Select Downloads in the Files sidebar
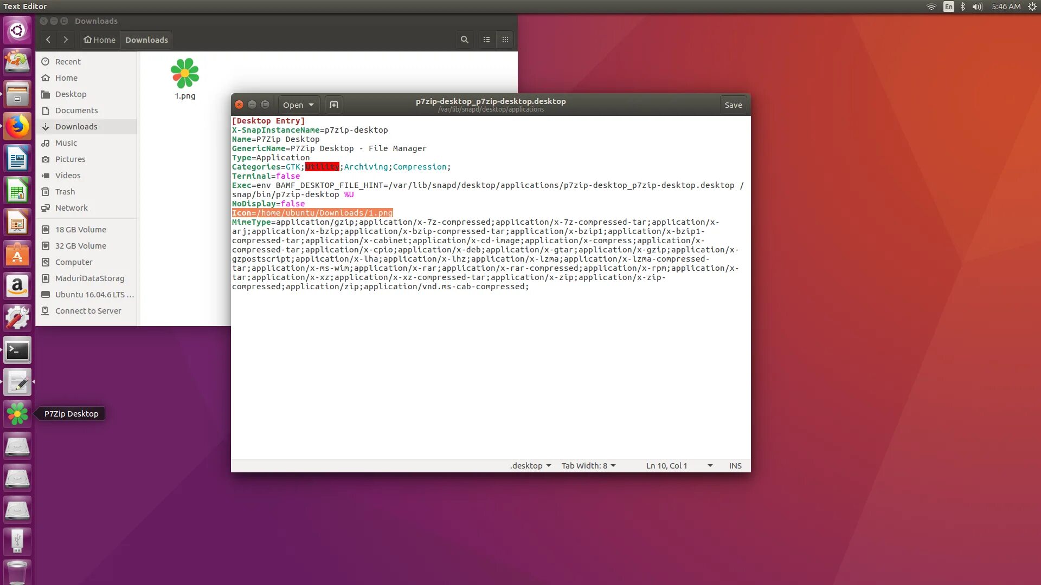1041x585 pixels. pos(76,127)
